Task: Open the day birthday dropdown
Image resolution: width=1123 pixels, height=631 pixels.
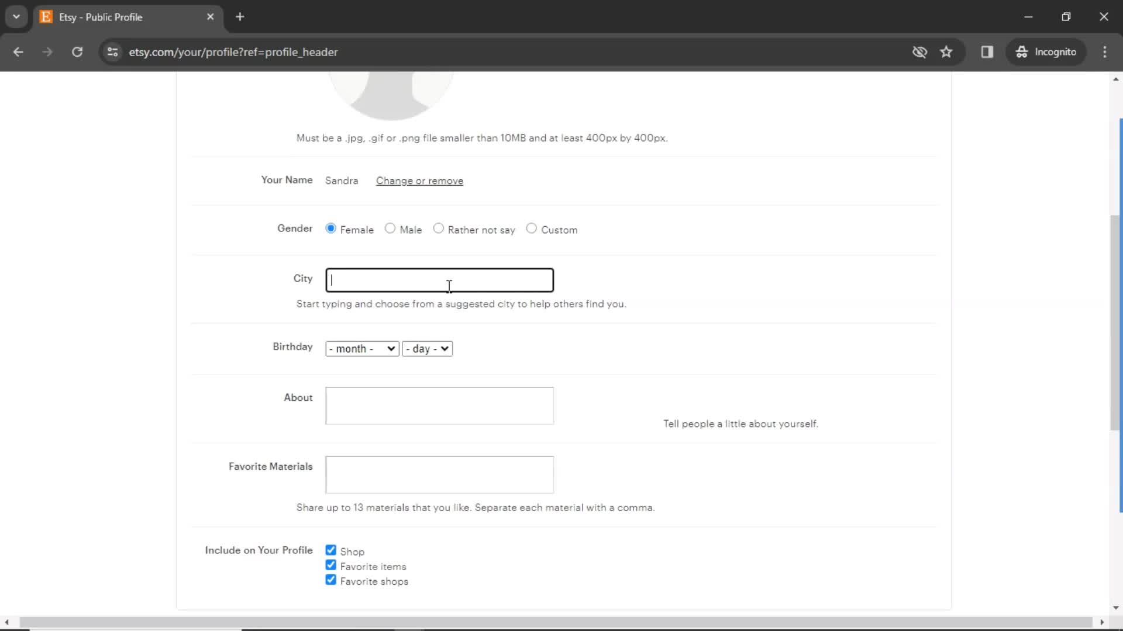Action: (428, 348)
